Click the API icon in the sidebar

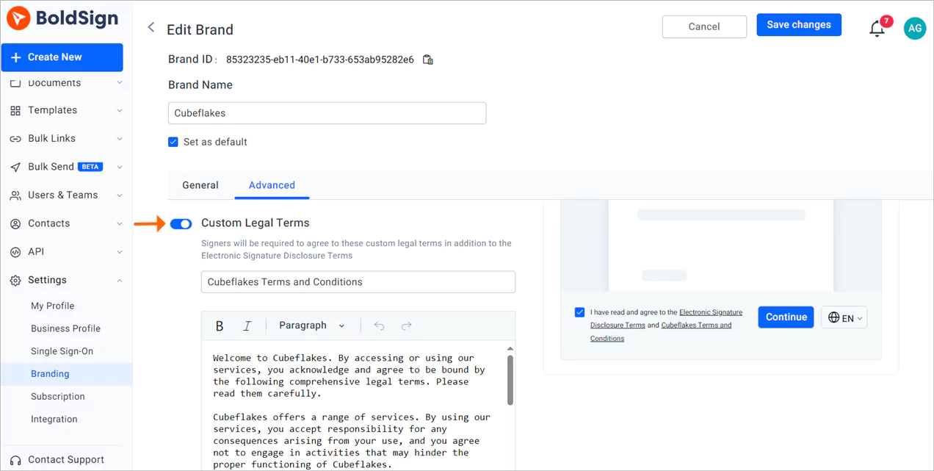15,252
